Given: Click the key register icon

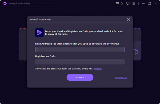Looking at the screenshot, I should [122, 3].
